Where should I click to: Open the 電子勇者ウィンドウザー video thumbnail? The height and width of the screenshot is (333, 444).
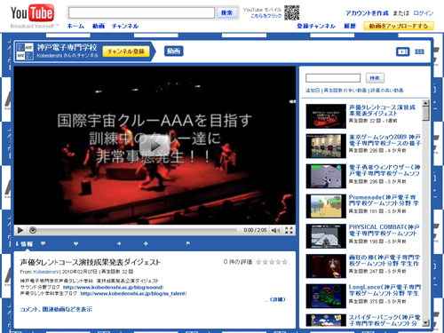[326, 176]
